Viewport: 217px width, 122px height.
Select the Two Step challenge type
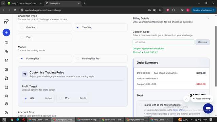(101, 27)
